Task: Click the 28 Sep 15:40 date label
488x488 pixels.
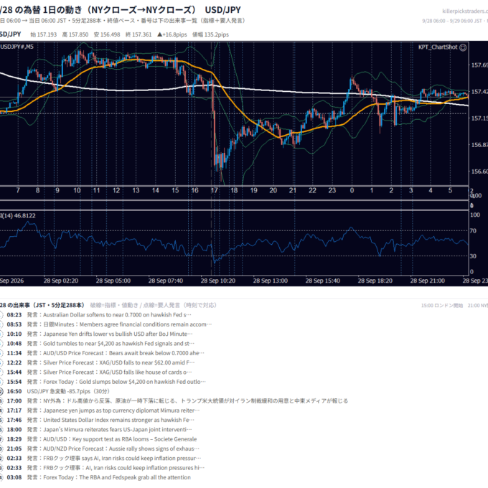Action: point(323,281)
